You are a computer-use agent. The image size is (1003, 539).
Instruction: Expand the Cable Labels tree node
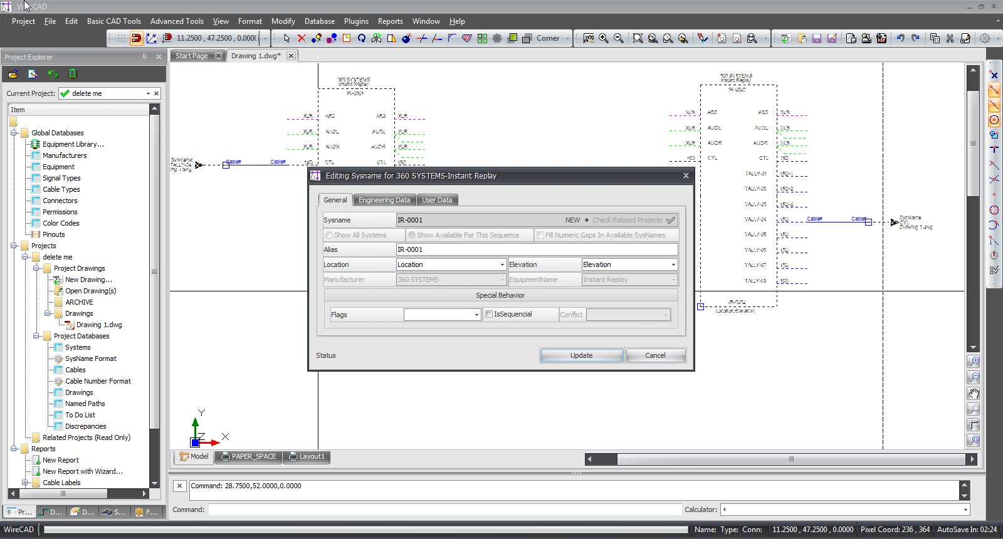click(25, 483)
